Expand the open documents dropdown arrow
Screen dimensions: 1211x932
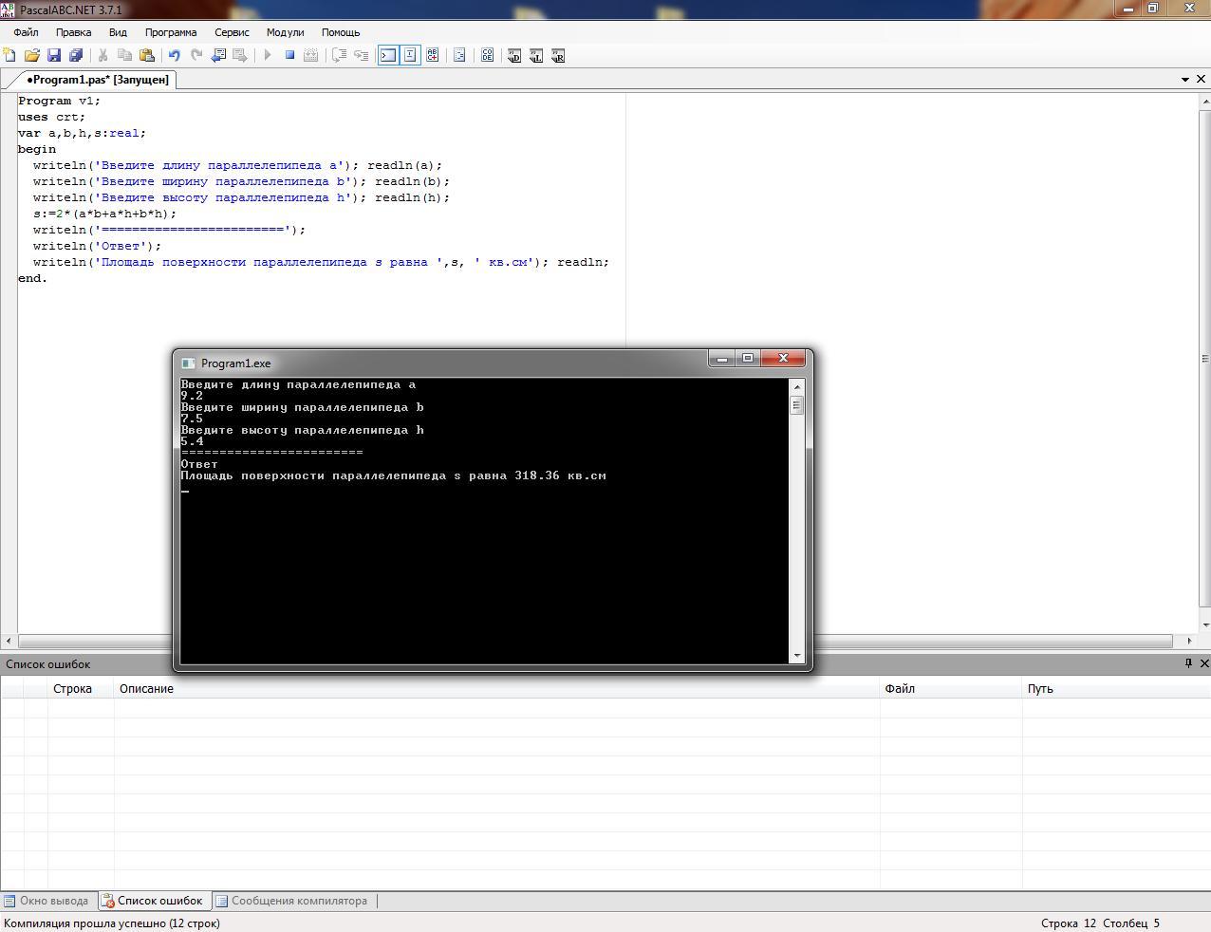click(x=1184, y=80)
